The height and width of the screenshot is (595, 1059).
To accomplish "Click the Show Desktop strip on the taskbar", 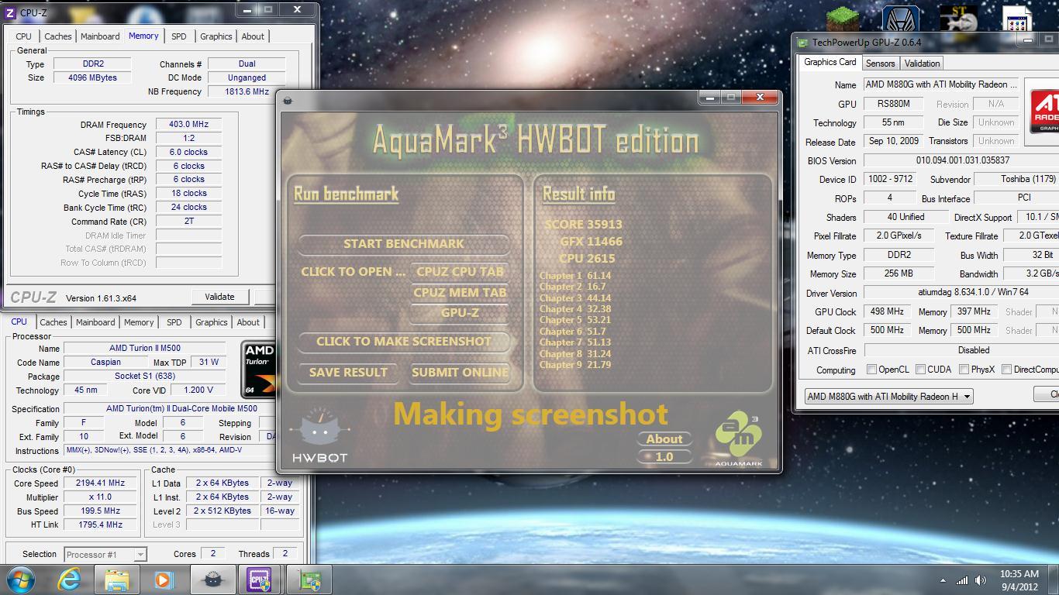I will click(x=1054, y=580).
